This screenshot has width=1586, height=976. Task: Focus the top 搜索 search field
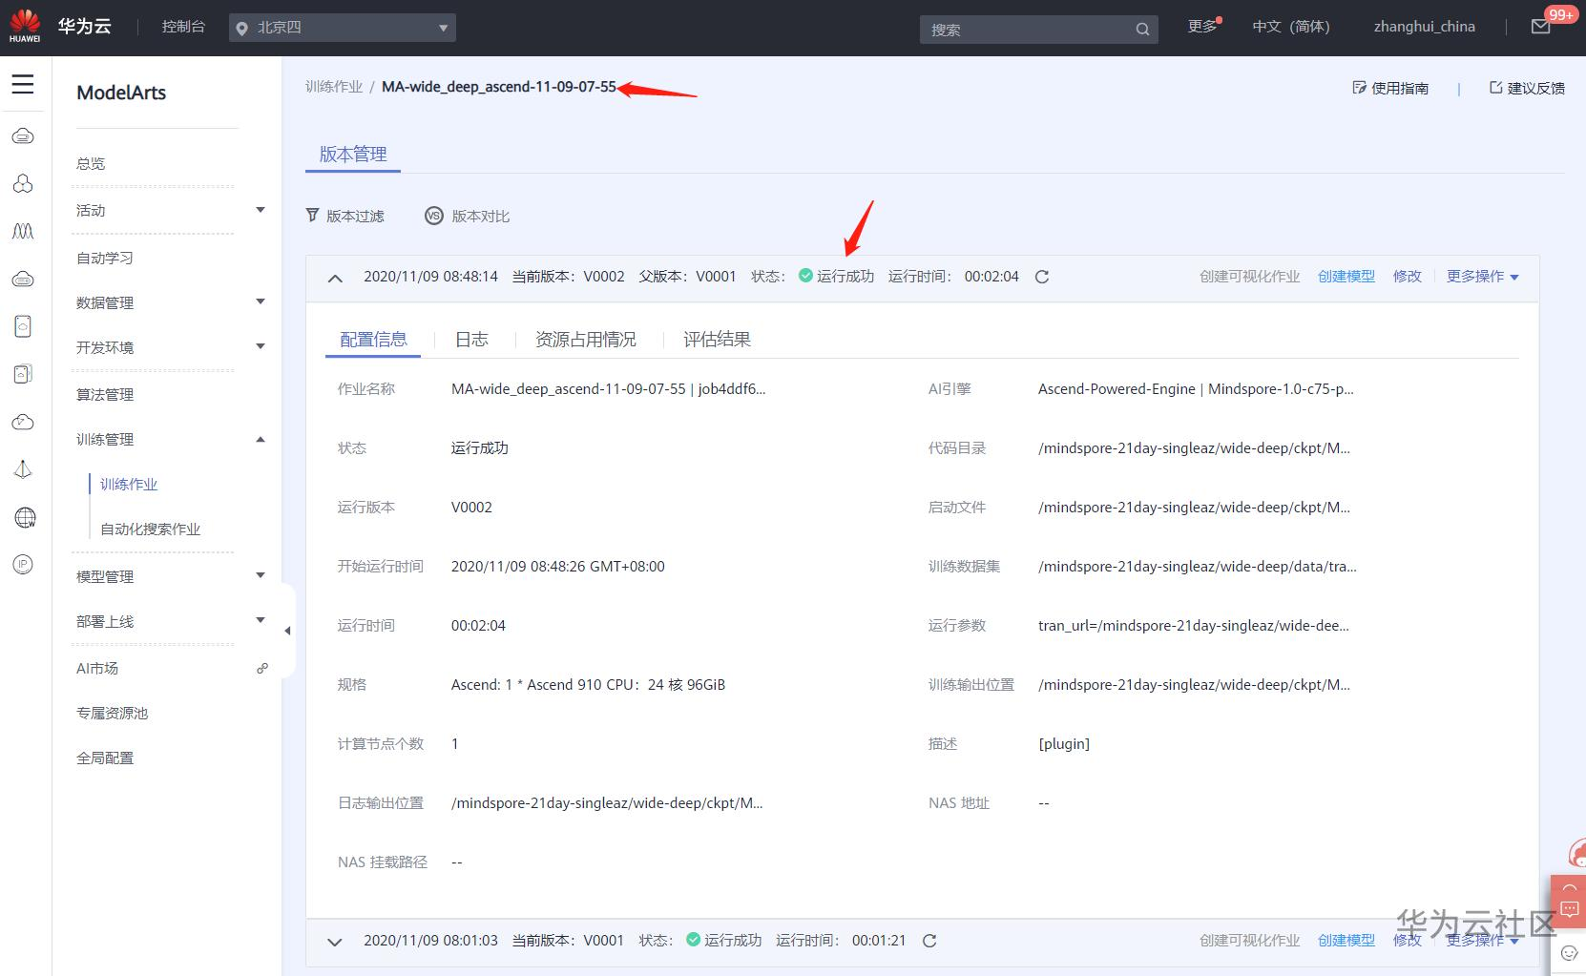point(1039,30)
